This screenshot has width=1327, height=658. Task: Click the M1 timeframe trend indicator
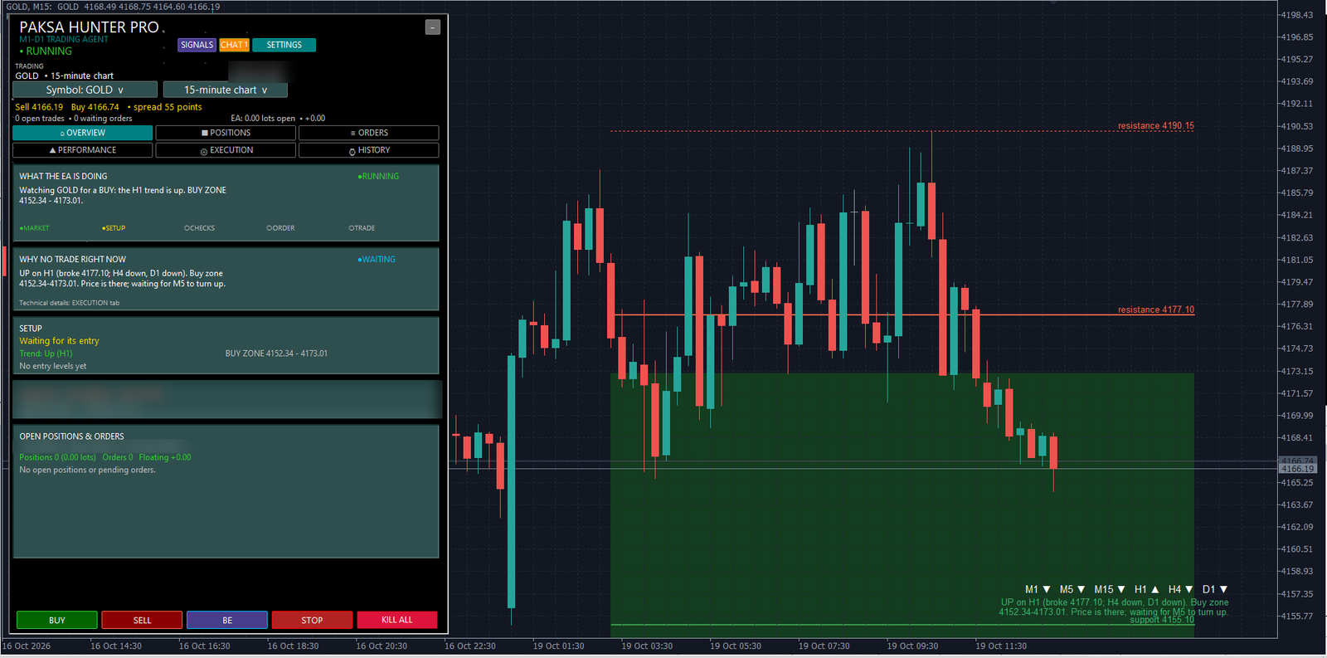click(1038, 589)
